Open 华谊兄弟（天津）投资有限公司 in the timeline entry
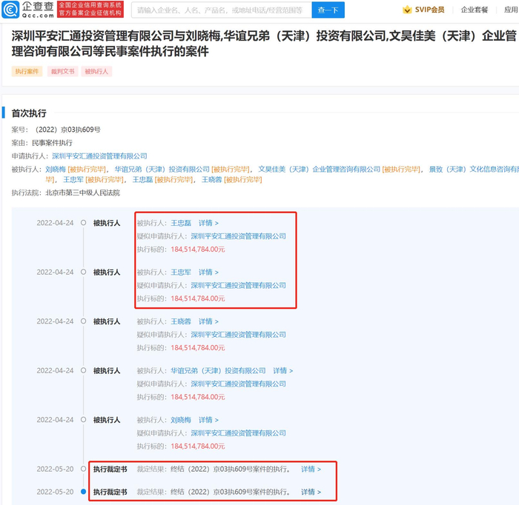Screen dimensions: 519x505 tap(218, 371)
